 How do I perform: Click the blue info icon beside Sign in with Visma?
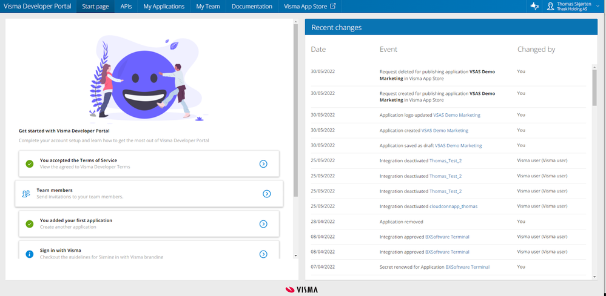click(x=29, y=254)
